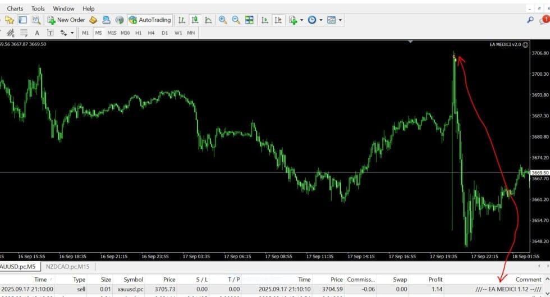This screenshot has height=297, width=550.
Task: Click the Profit column header
Action: [x=434, y=279]
